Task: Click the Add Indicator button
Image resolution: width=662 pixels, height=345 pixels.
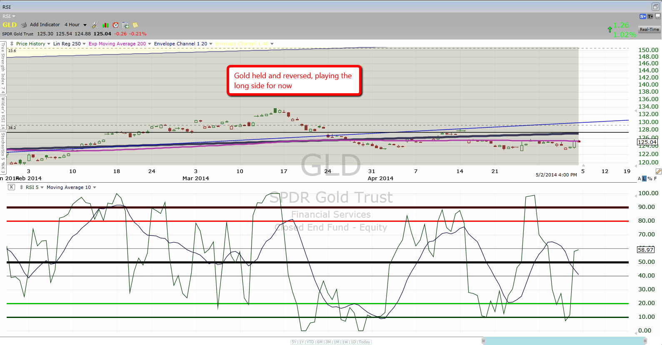Action: pos(45,25)
